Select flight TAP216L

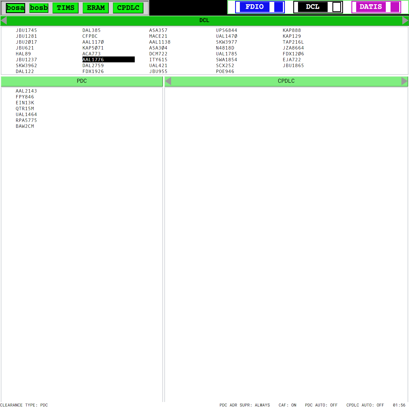(293, 42)
